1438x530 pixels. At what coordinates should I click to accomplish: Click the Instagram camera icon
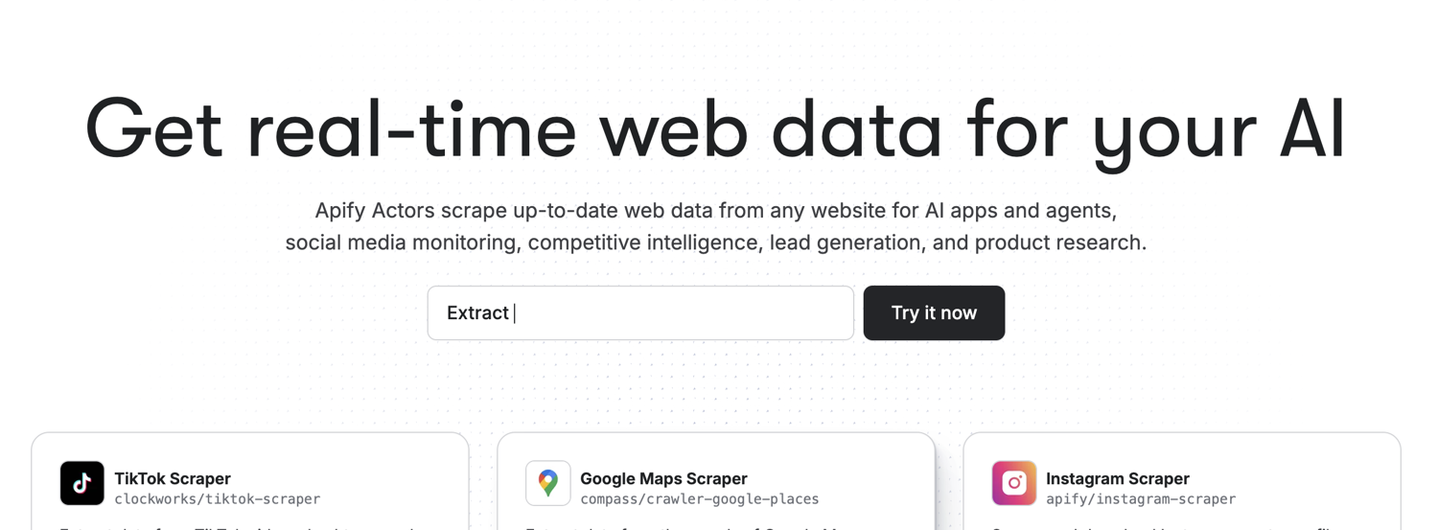(x=1013, y=483)
